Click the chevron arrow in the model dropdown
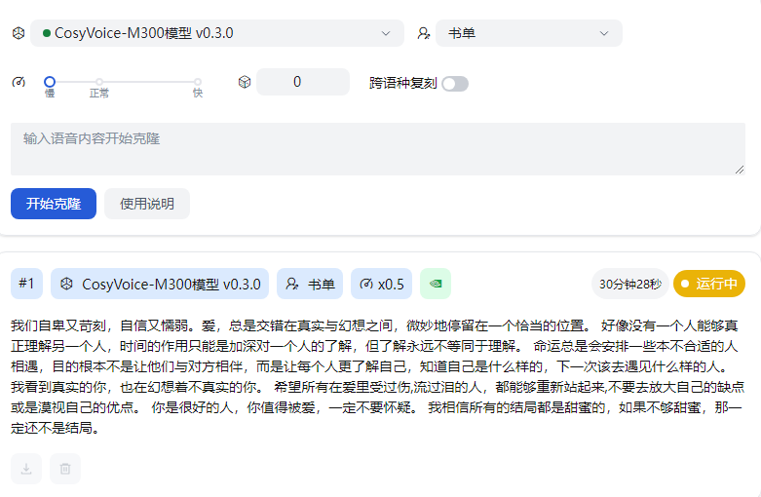The height and width of the screenshot is (497, 761). coord(385,33)
